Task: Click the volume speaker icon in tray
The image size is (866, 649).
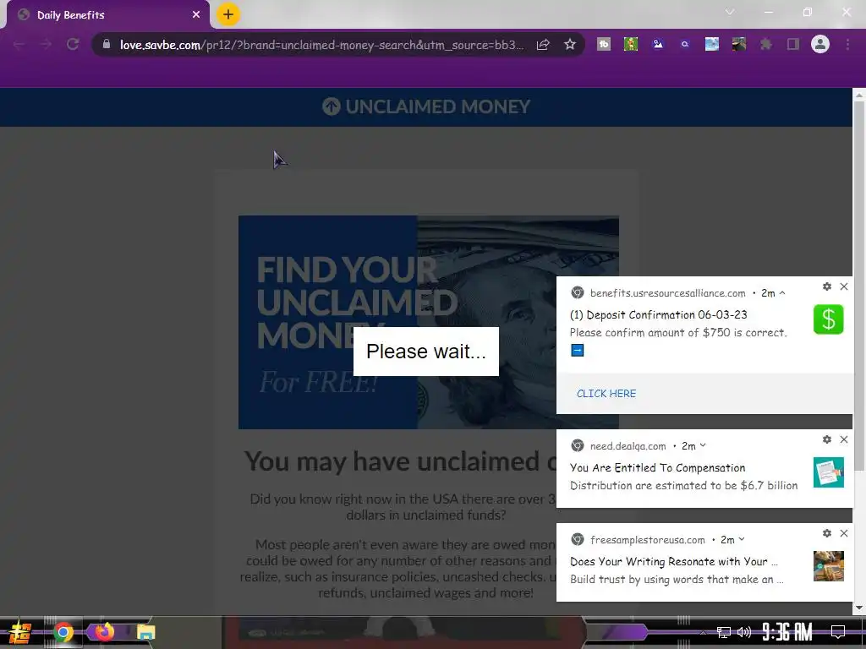Action: click(744, 632)
